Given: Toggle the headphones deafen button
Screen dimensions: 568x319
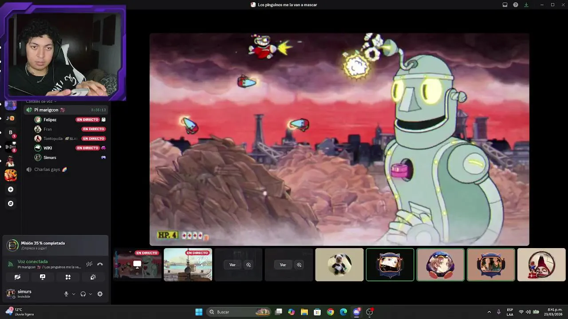Looking at the screenshot, I should tap(83, 294).
